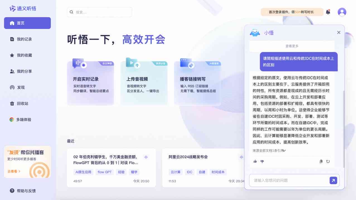
Task: Click 查看更多 in chat history
Action: click(292, 46)
